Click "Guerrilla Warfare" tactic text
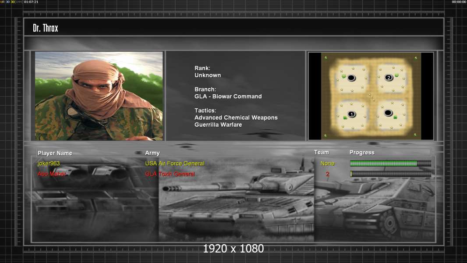The height and width of the screenshot is (263, 467). (218, 125)
